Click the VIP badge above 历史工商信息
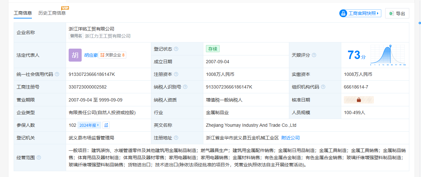421x177 pixels. pyautogui.click(x=65, y=8)
